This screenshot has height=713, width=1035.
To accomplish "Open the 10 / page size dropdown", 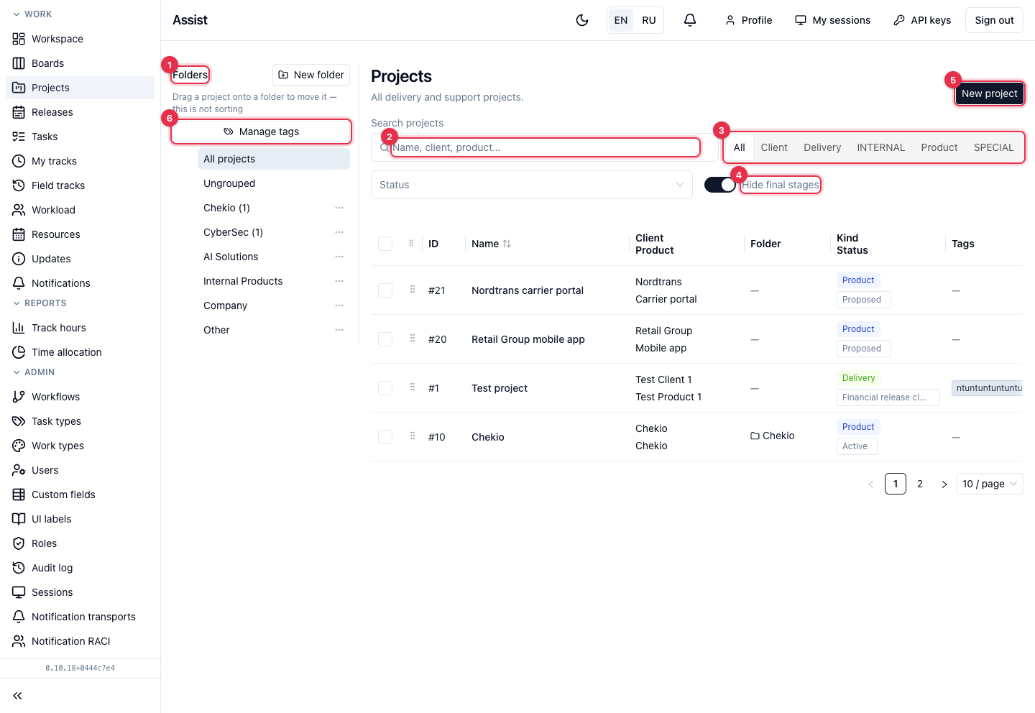I will point(990,484).
